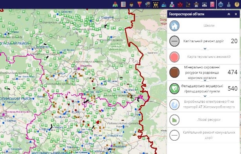Viewport: 241px width, 154px height.
Task: Select Виробництво електроенергії Житомиробленерго entry
Action: (203, 104)
